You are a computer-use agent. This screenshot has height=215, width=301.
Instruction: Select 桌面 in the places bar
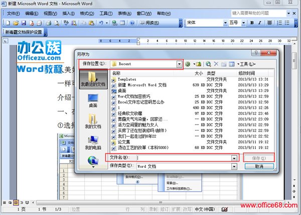tap(93, 100)
